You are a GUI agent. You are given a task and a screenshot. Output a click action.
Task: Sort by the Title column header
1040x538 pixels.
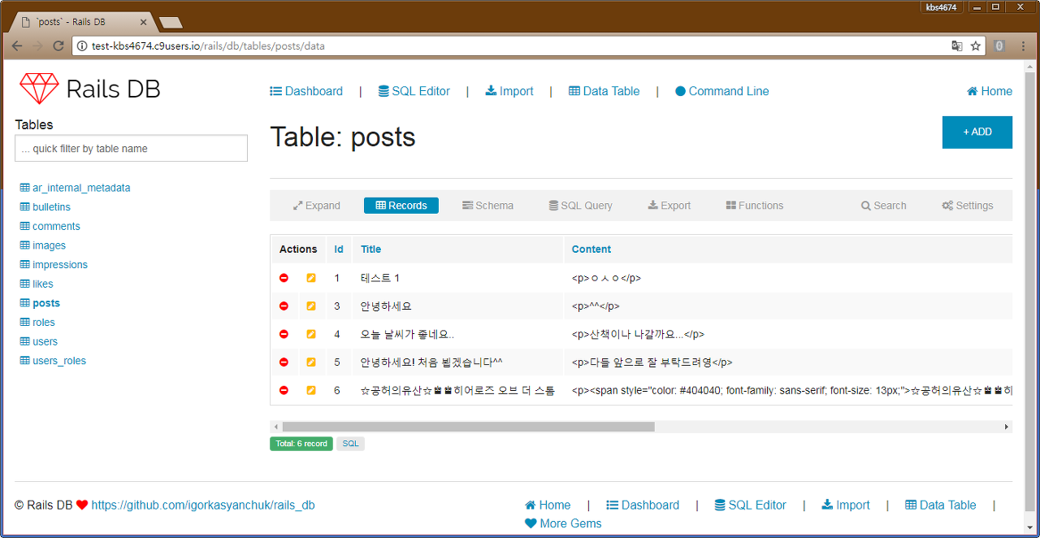point(370,249)
